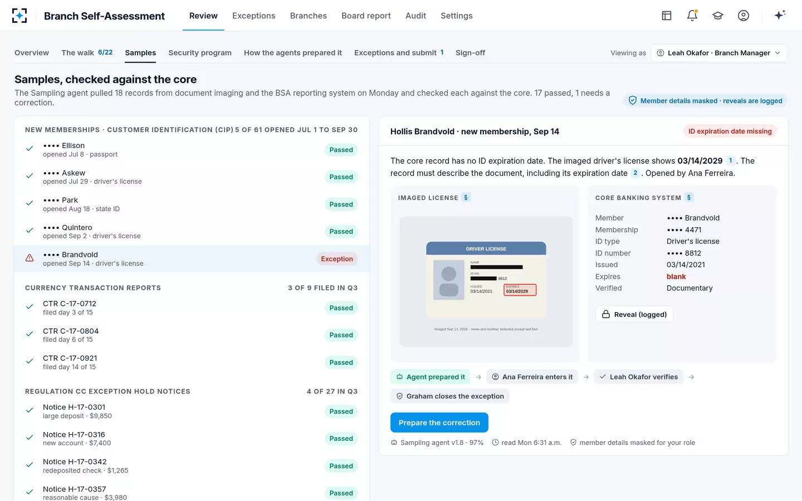This screenshot has width=802, height=501.
Task: Click the checkmark icon beside Notice H-17-0301
Action: pos(30,411)
